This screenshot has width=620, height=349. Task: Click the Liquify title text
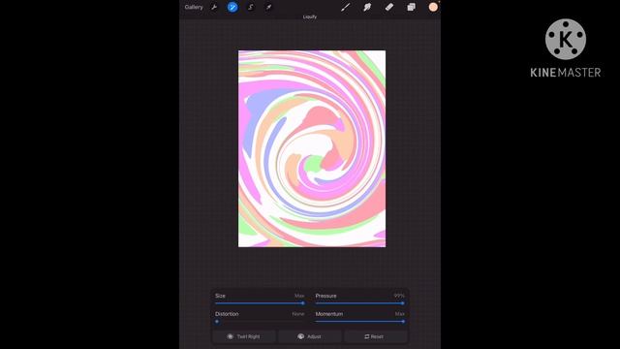pyautogui.click(x=310, y=17)
